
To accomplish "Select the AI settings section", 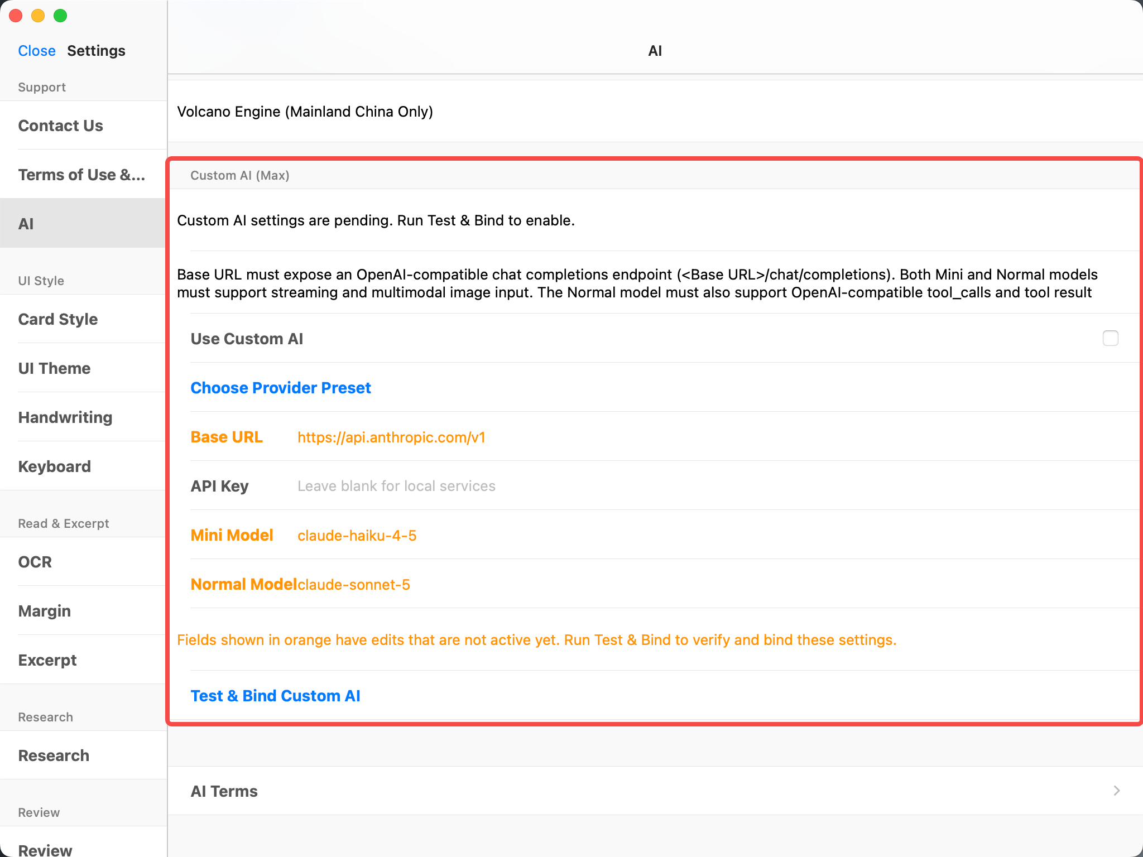I will pos(84,224).
